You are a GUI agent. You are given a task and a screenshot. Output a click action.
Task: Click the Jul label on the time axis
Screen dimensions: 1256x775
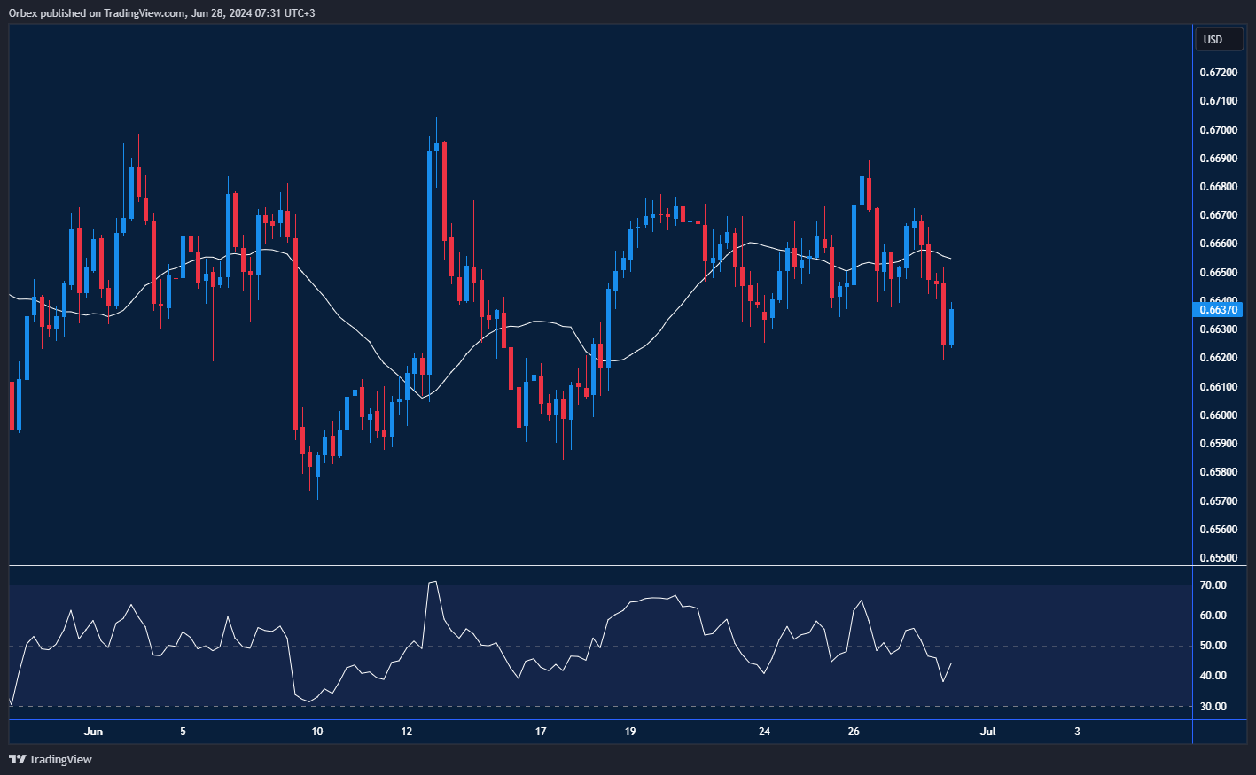point(987,732)
